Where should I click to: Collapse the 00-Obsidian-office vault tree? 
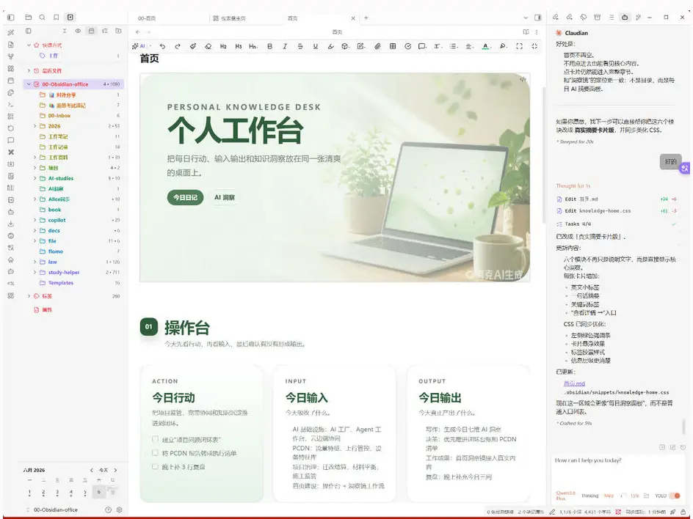point(29,84)
